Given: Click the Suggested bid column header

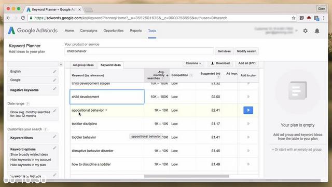Looking at the screenshot, I should pos(210,74).
